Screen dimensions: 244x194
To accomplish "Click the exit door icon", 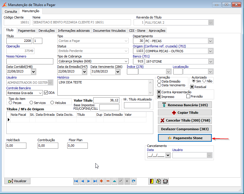I will (152, 181).
